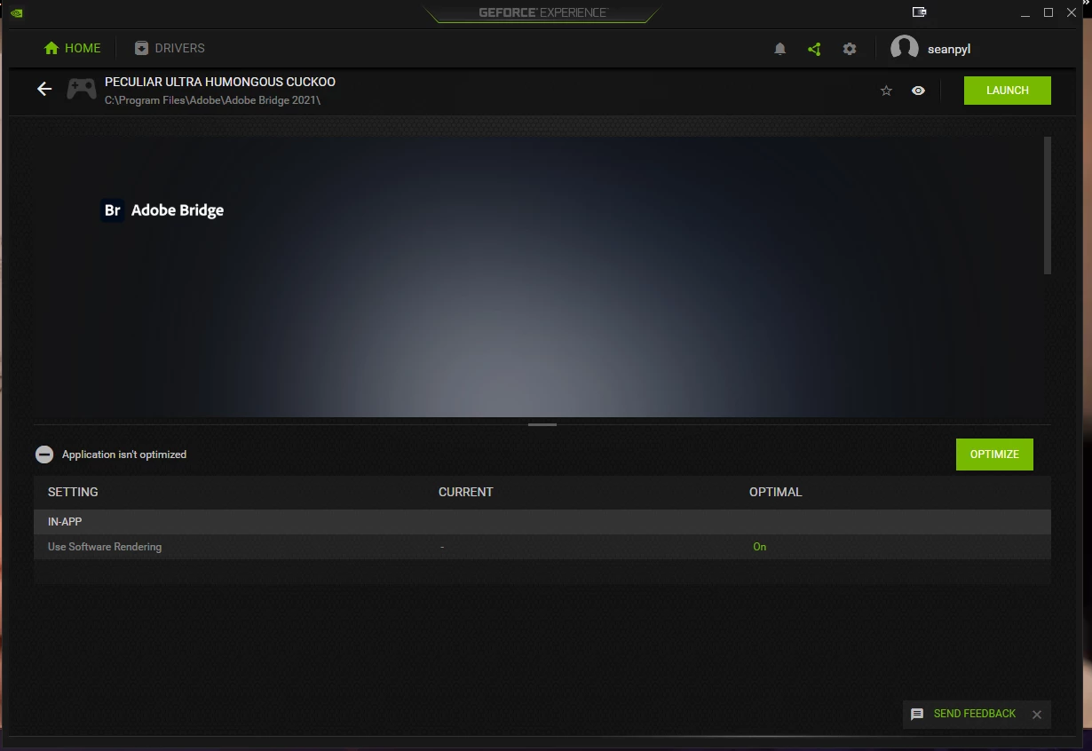Screen dimensions: 1092x751
Task: Click the game controller icon
Action: 82,89
